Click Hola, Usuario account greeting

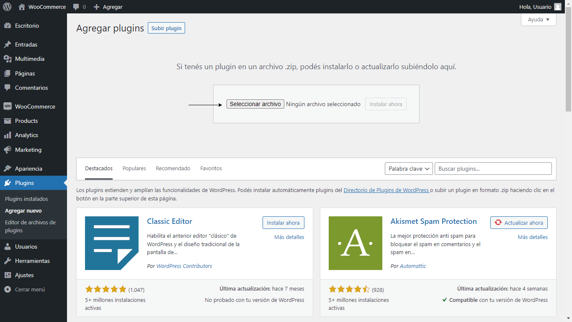pyautogui.click(x=535, y=7)
